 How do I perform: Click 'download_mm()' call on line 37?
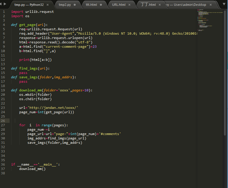pyautogui.click(x=32, y=169)
